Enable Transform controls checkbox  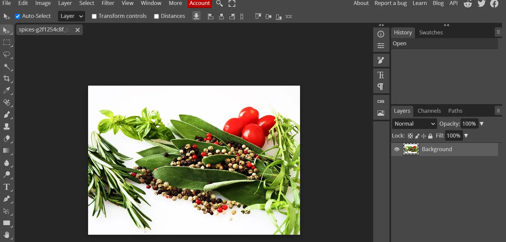pyautogui.click(x=94, y=16)
